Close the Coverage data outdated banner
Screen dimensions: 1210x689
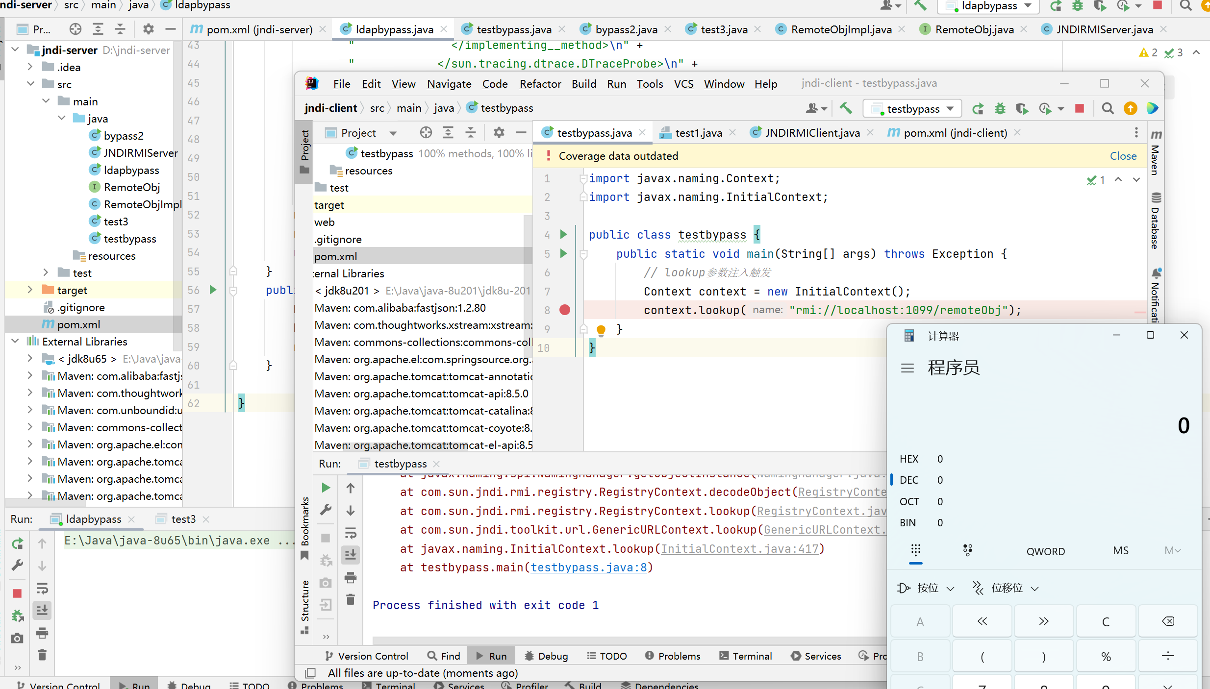click(x=1123, y=156)
